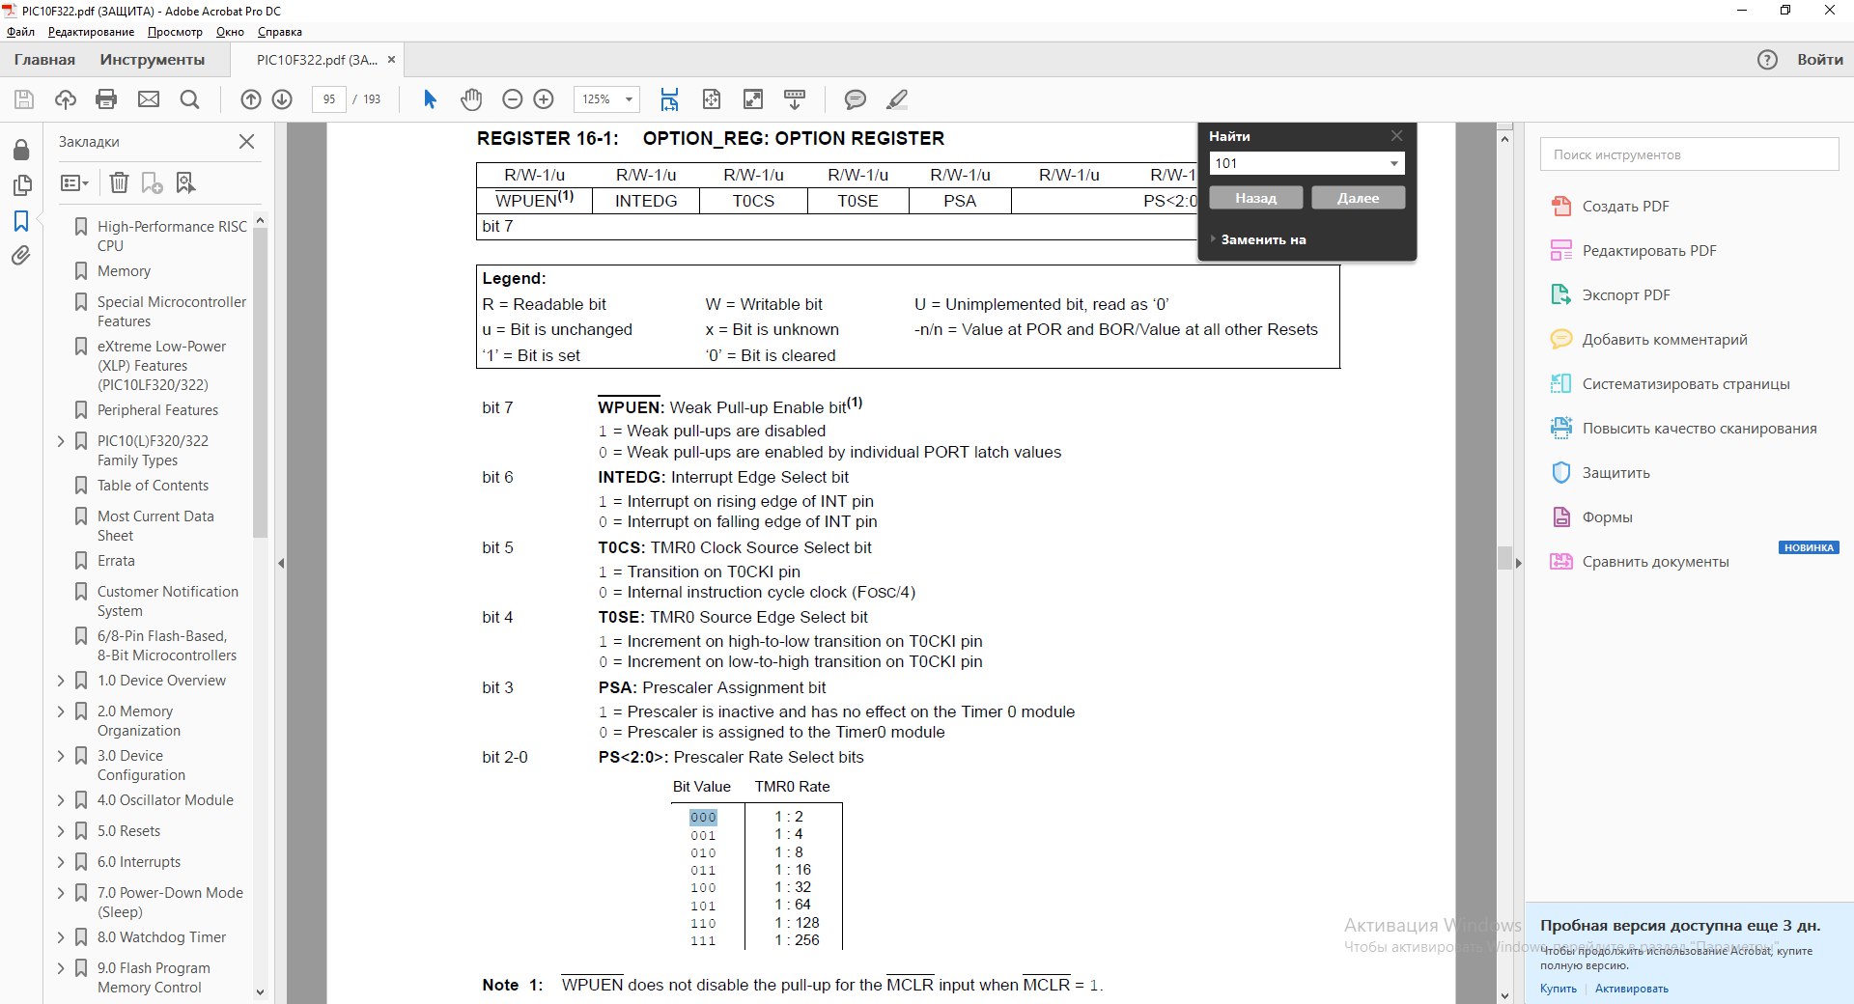Switch to full screen mode icon
The height and width of the screenshot is (1004, 1854).
753,99
